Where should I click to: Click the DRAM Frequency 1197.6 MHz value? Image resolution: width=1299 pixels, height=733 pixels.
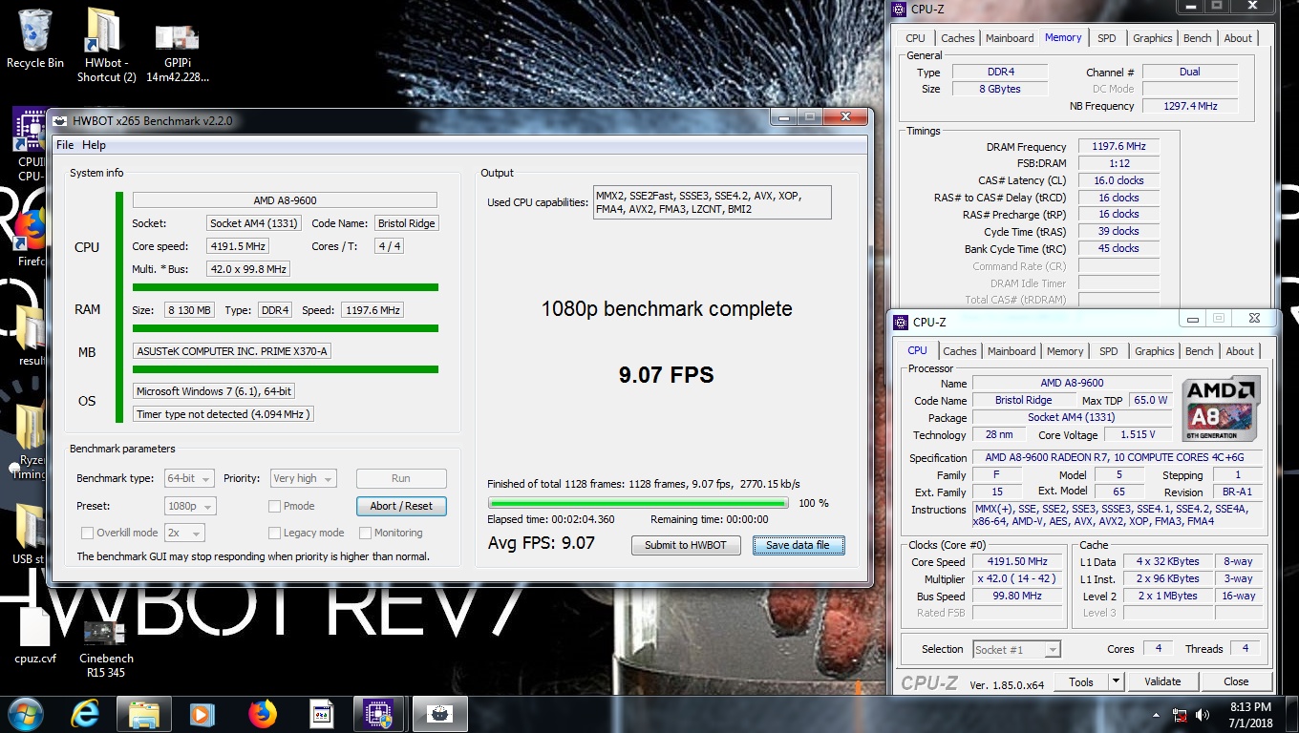coord(1118,147)
